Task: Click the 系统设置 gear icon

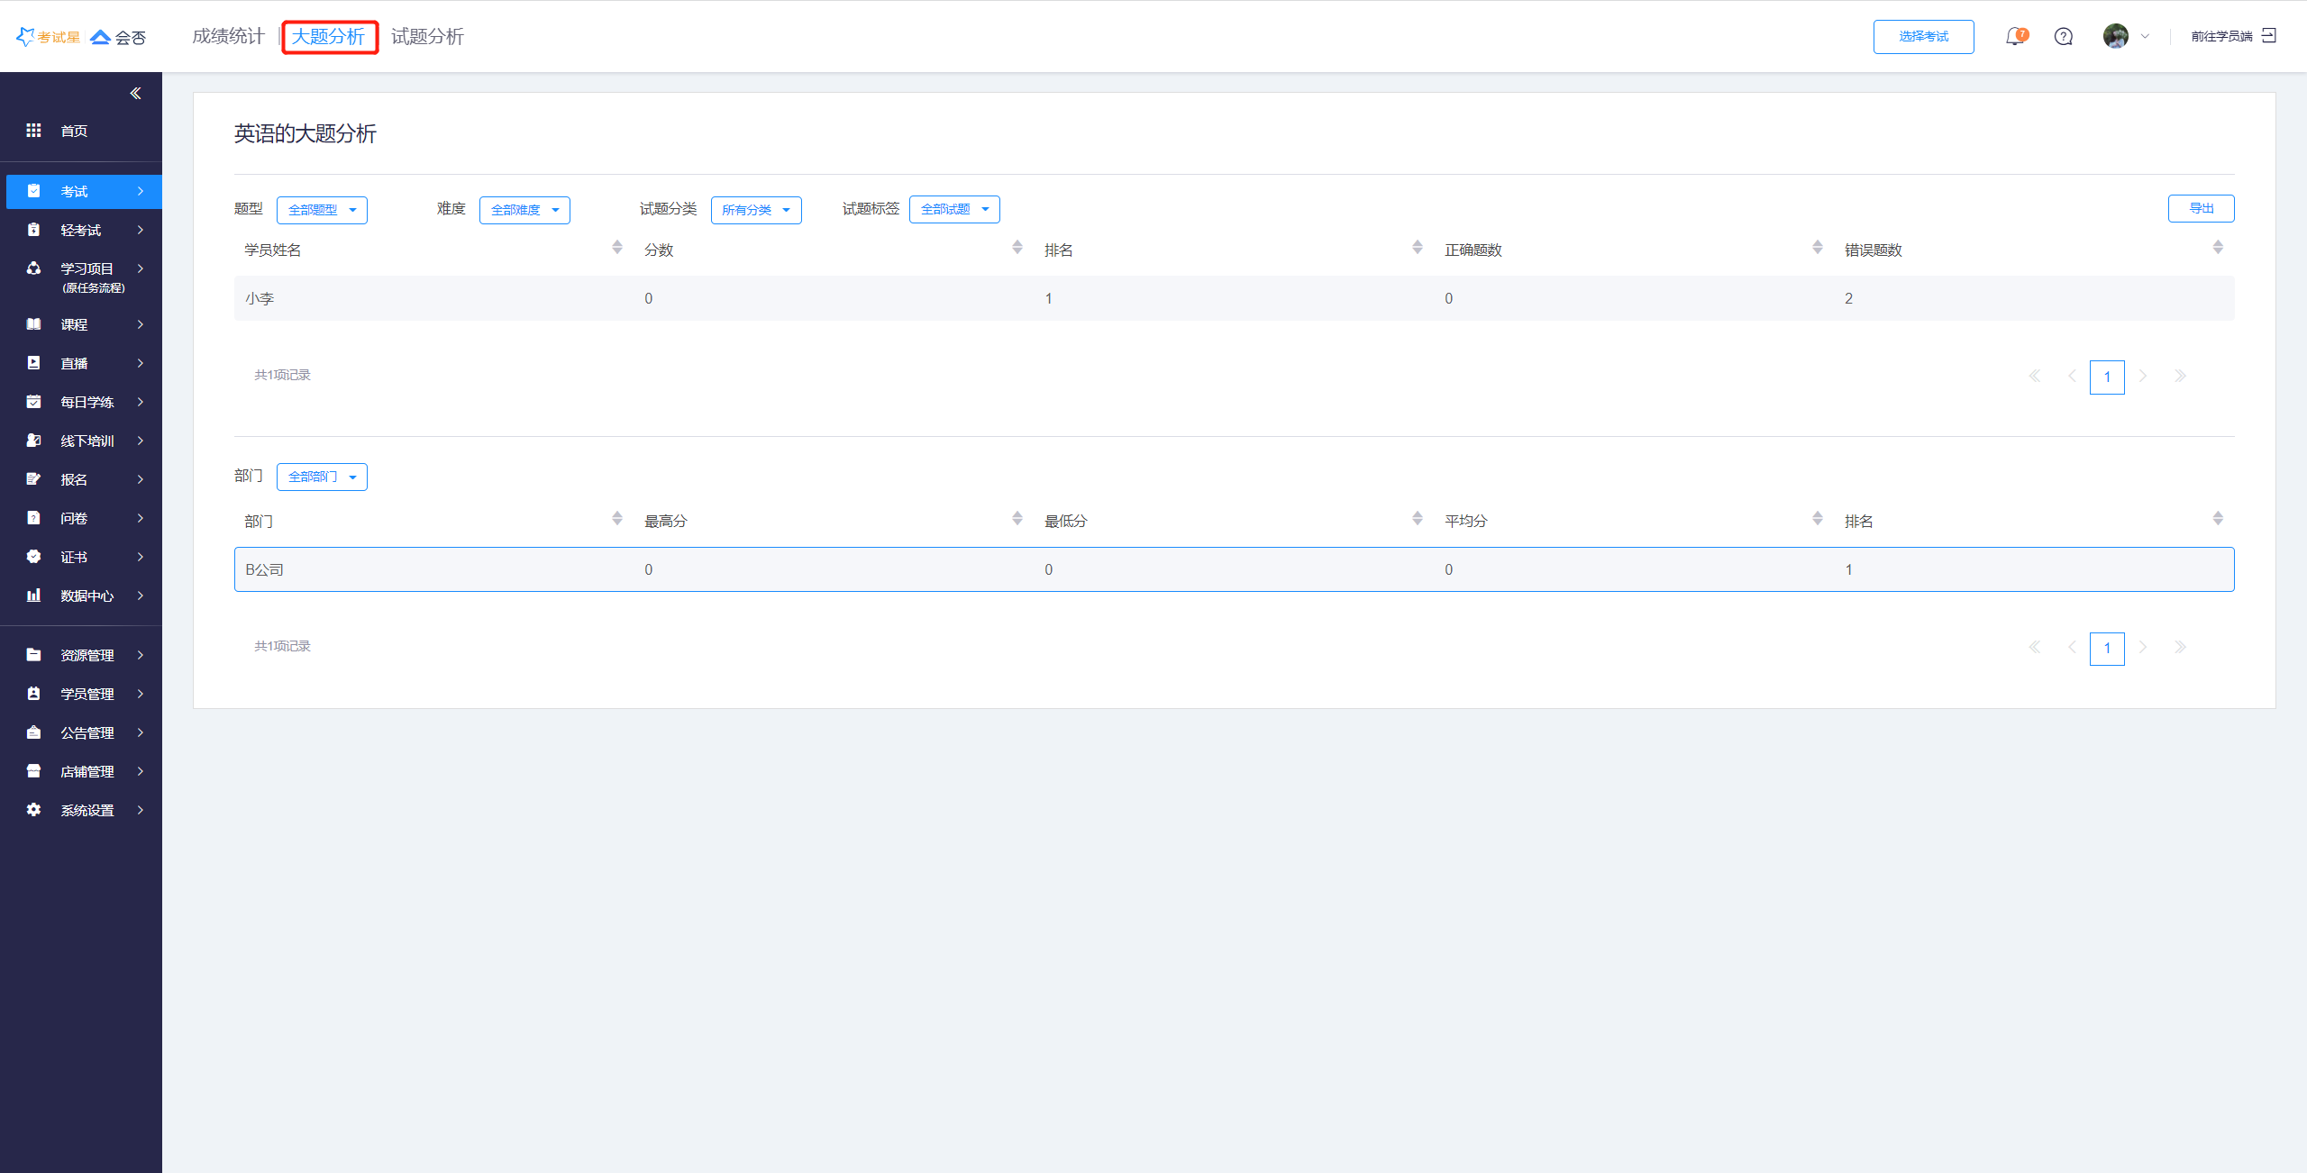Action: [x=33, y=810]
